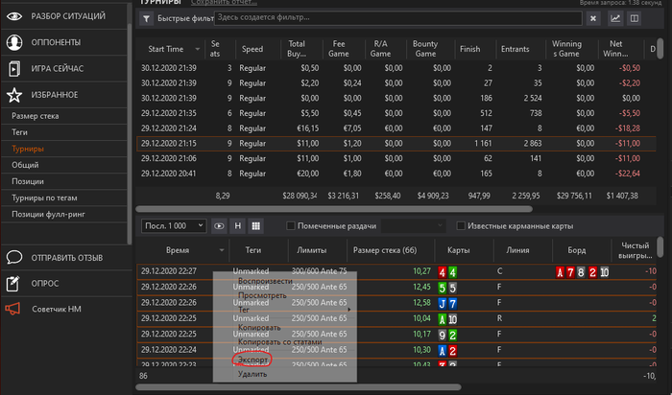Open the Start Time column sort arrow
The height and width of the screenshot is (395, 672).
[198, 48]
